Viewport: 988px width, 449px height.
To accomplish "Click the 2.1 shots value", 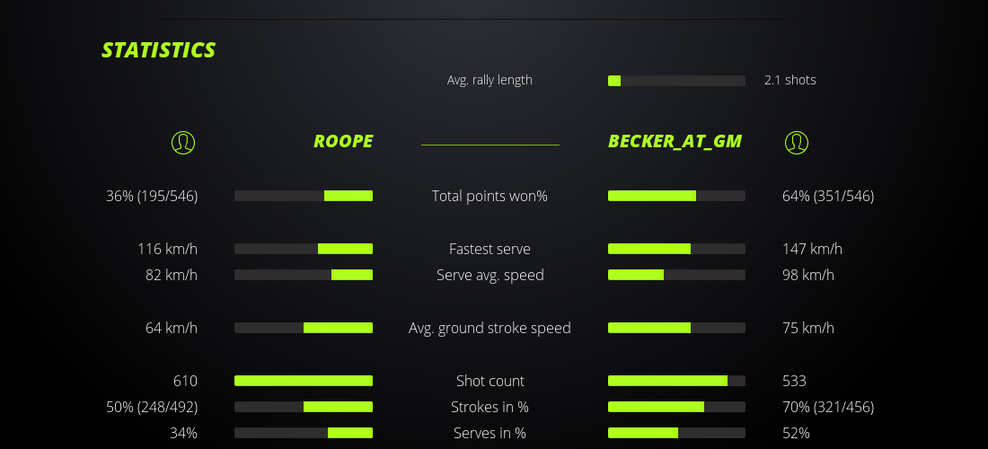I will tap(790, 80).
